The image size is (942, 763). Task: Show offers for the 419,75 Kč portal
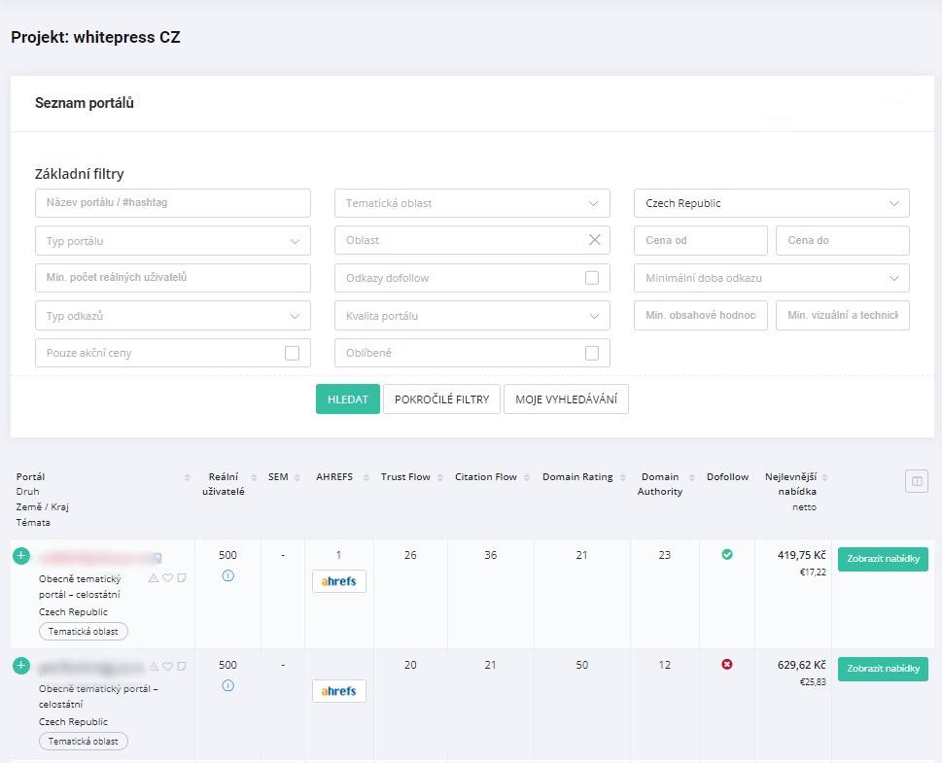pyautogui.click(x=883, y=559)
